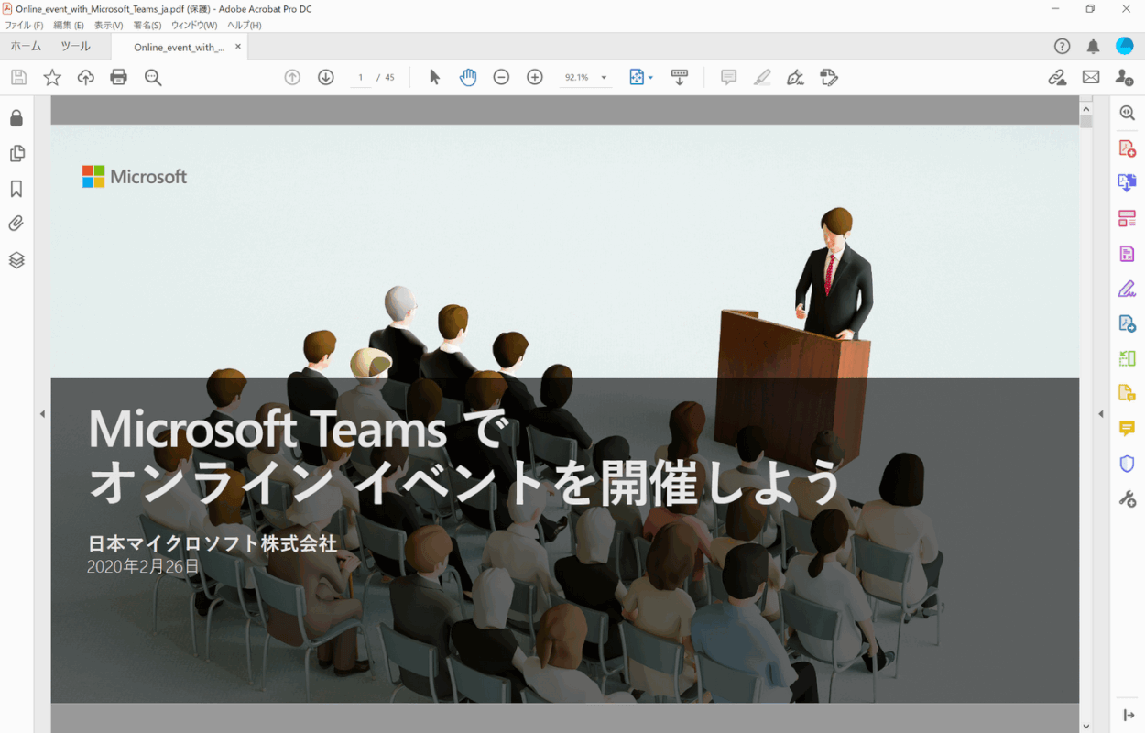Open the ファイル menu

[x=24, y=26]
